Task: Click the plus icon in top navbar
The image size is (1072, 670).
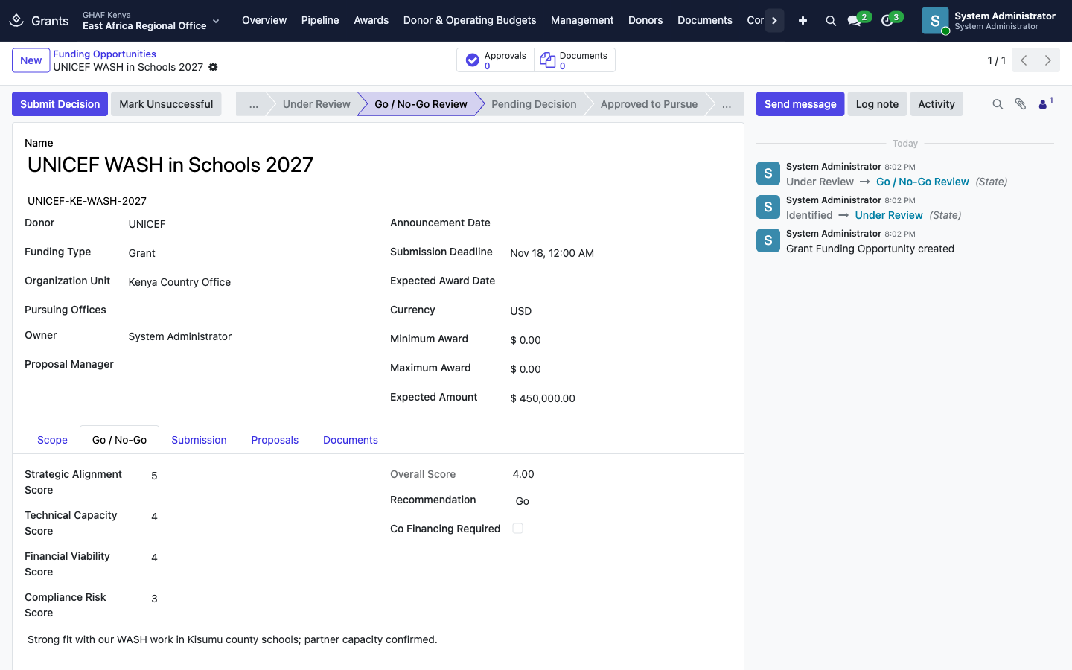Action: (803, 21)
